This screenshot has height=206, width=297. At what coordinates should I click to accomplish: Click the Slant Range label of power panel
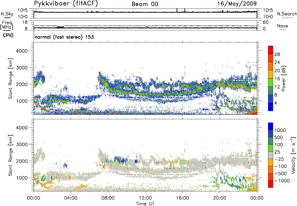[x=10, y=78]
